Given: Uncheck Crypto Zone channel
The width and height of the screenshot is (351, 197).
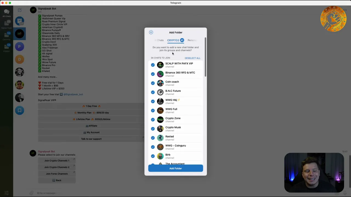Looking at the screenshot, I should pyautogui.click(x=153, y=120).
